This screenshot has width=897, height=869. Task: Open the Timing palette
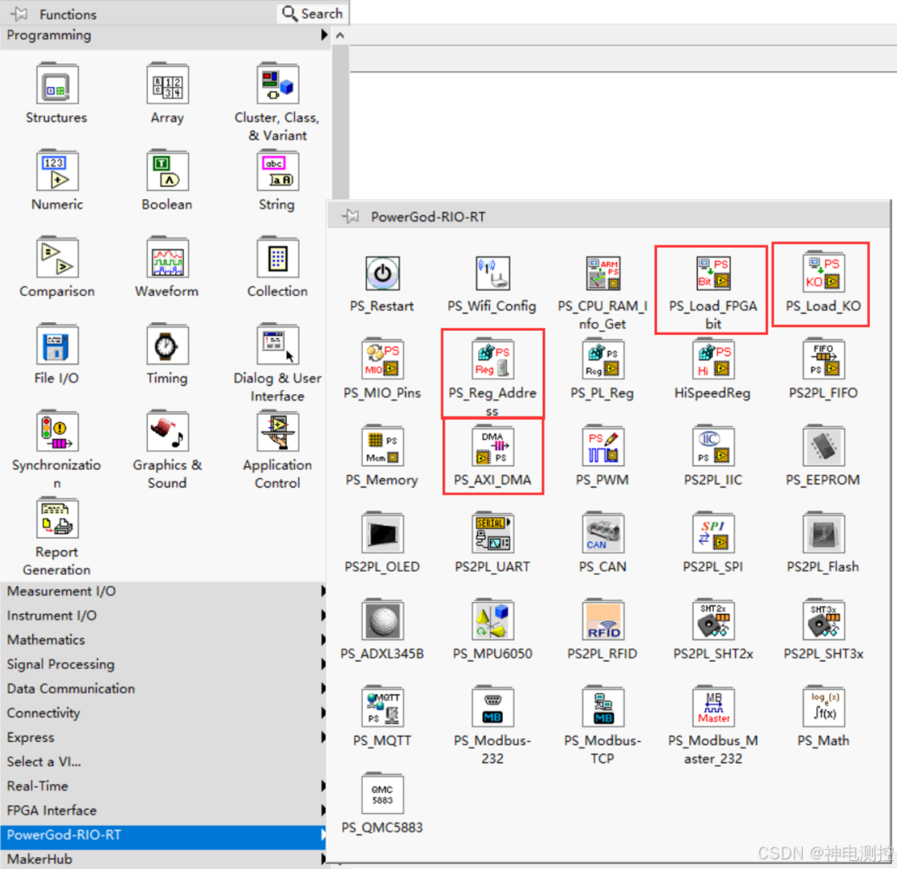point(167,345)
